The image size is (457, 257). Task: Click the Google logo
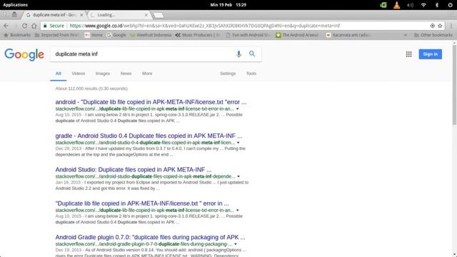pos(24,54)
